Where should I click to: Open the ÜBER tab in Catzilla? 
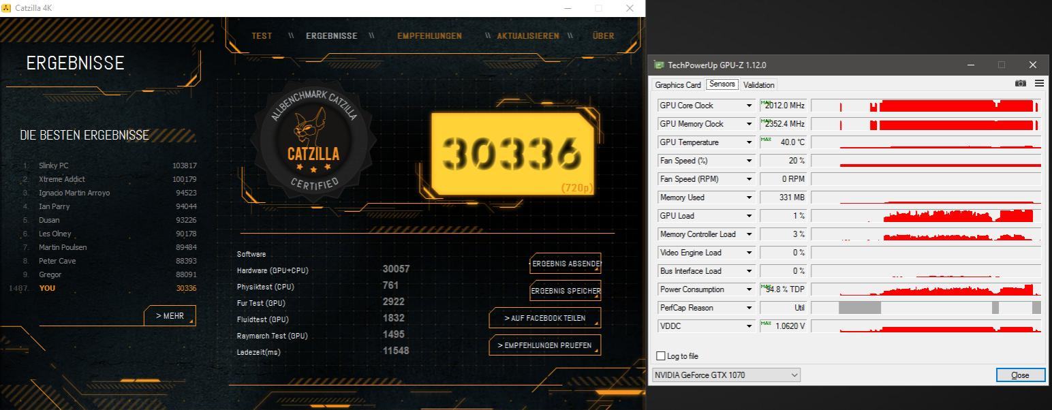pos(603,36)
